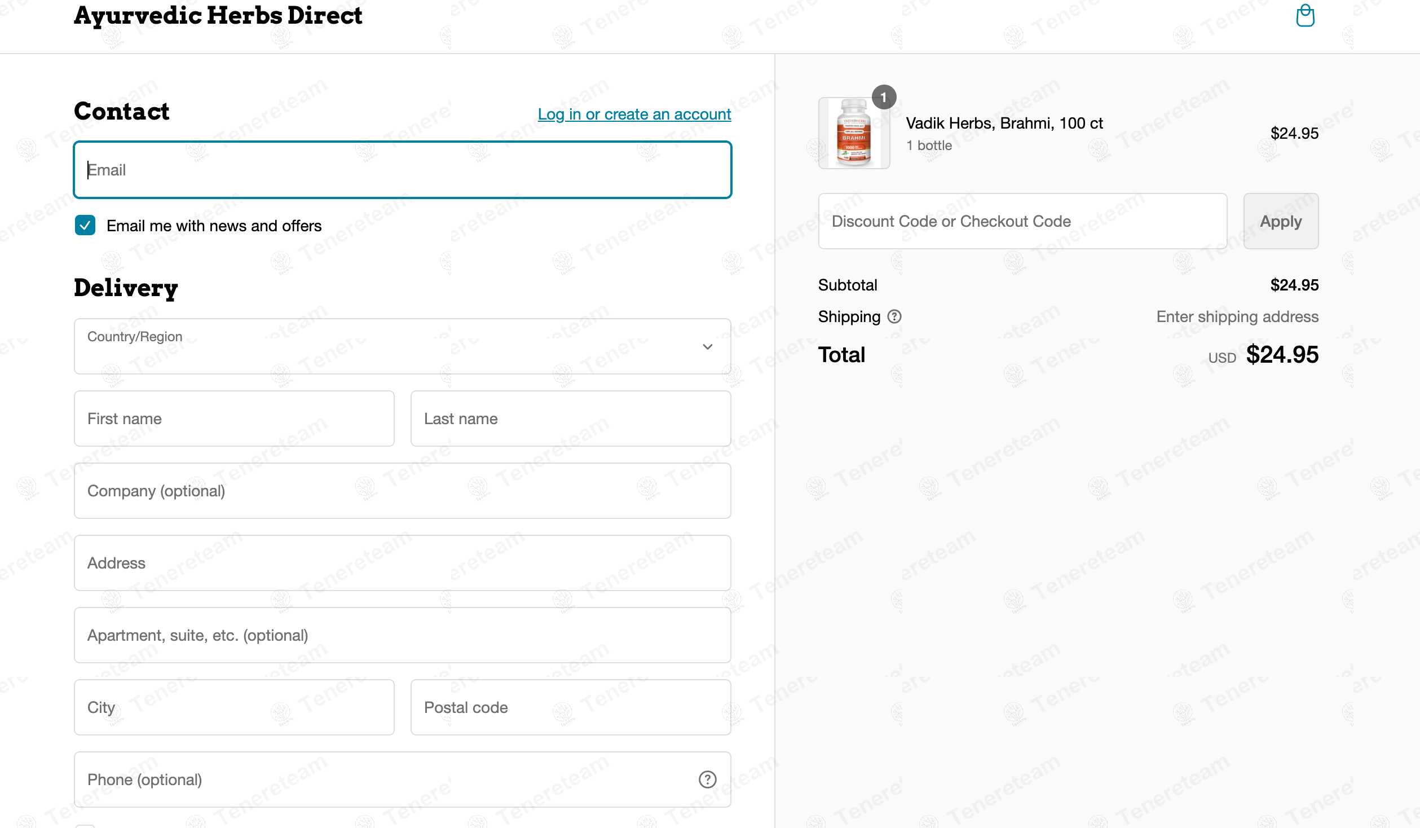Click the City input field
The height and width of the screenshot is (828, 1420).
point(234,707)
